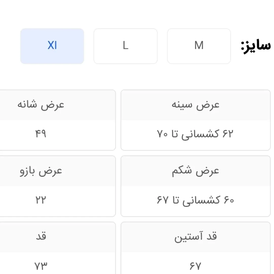Click the عرض بازو header cell
274x274 pixels.
tap(41, 171)
